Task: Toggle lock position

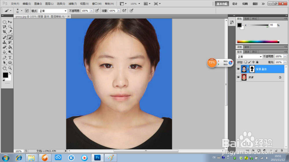Action: coord(253,62)
